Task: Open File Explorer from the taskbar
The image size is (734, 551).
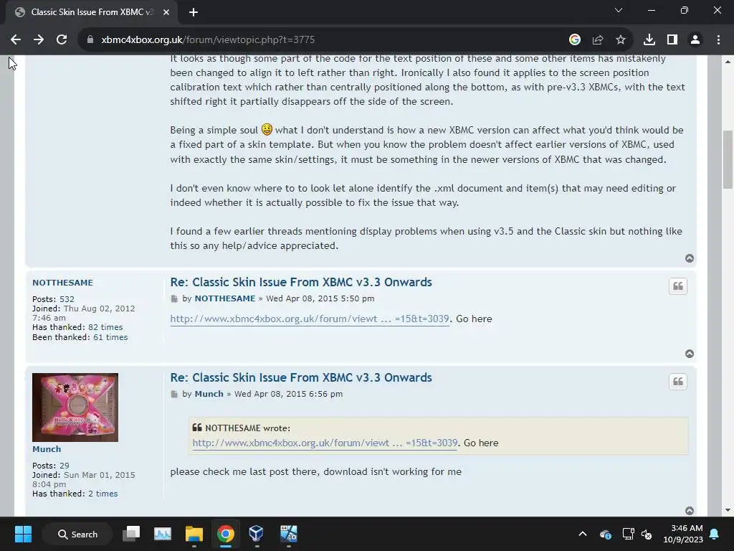Action: 194,534
